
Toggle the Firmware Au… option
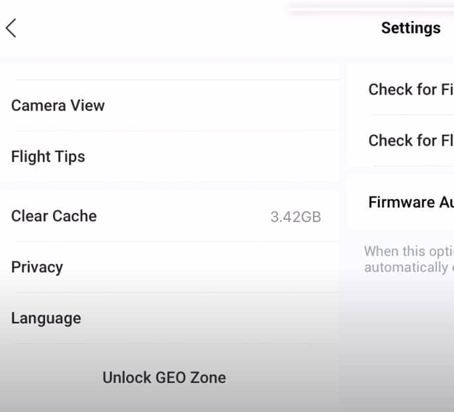(411, 202)
